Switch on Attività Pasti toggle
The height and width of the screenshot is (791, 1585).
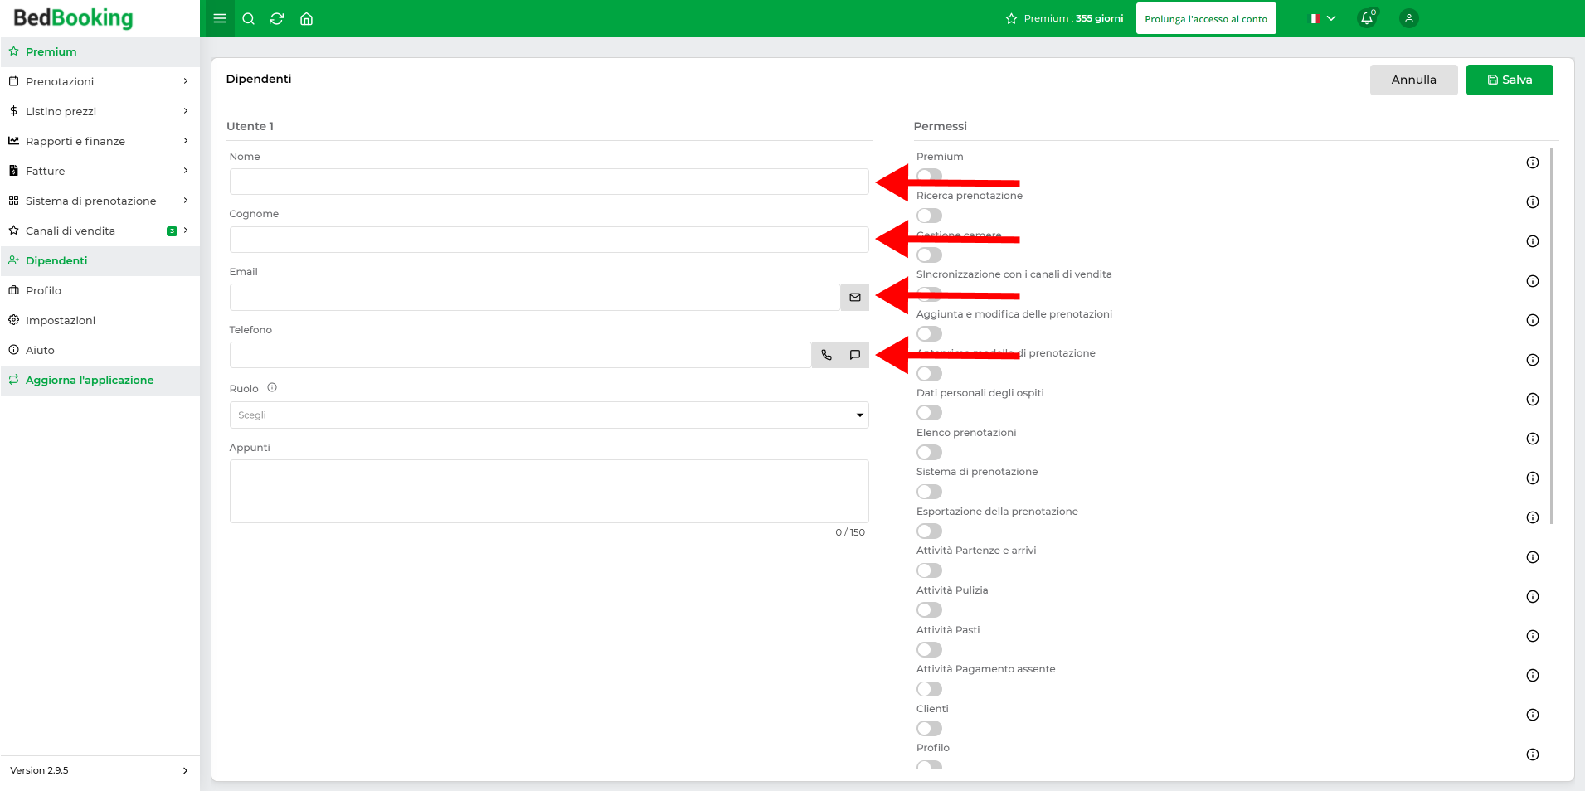tap(929, 649)
